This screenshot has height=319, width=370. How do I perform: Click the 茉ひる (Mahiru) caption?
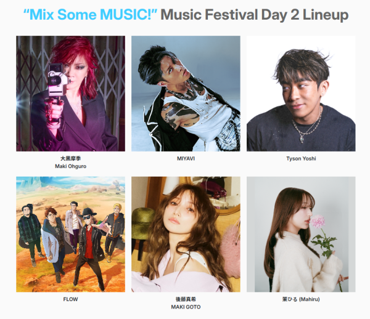301,299
